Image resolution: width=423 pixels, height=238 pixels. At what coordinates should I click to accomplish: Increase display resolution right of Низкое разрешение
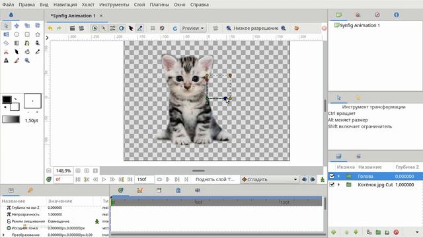point(284,28)
